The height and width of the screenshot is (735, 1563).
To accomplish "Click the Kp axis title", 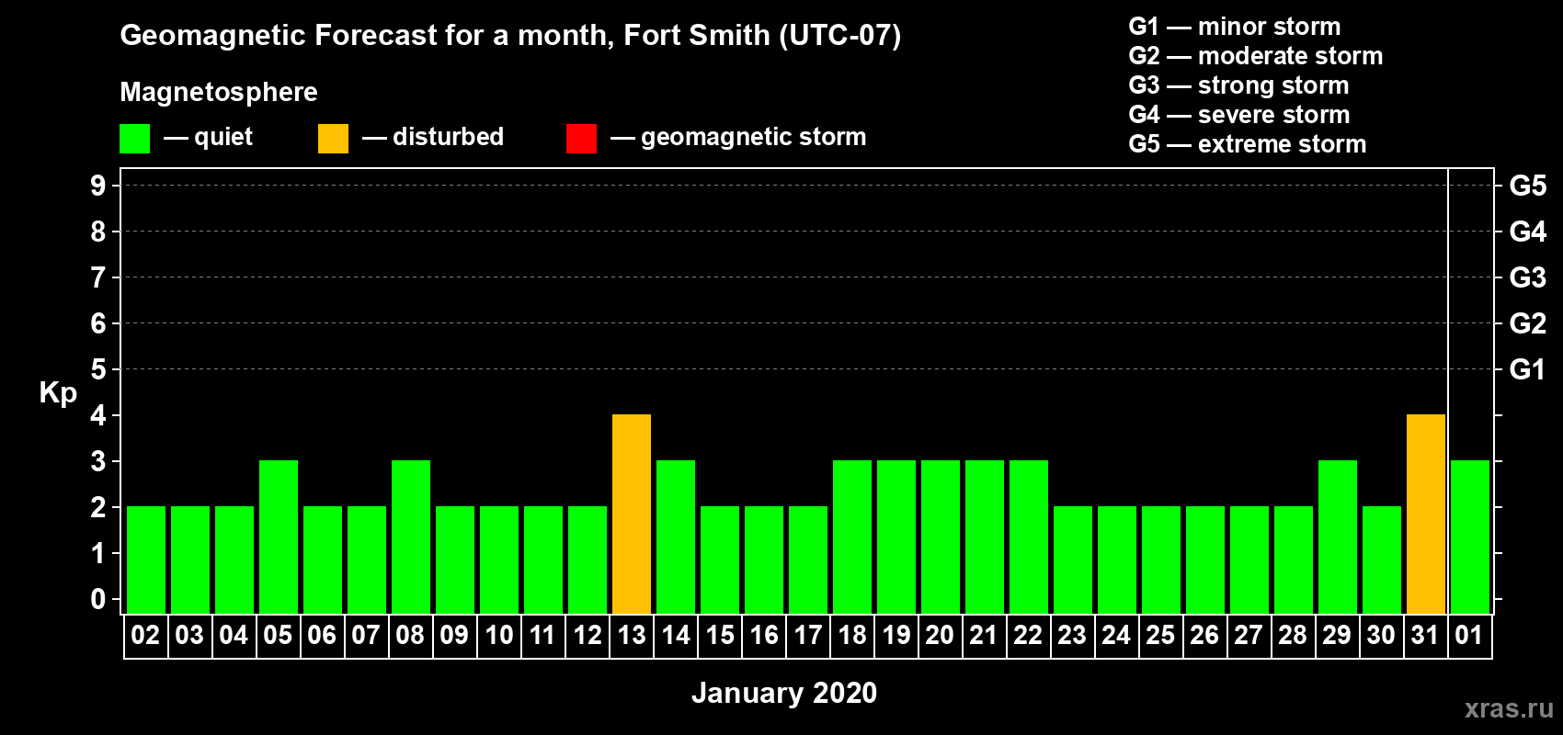I will (58, 393).
